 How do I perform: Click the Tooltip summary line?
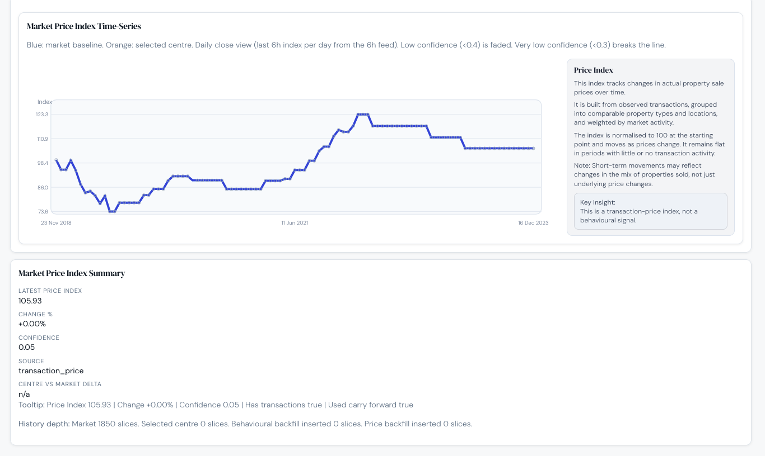[x=216, y=405]
